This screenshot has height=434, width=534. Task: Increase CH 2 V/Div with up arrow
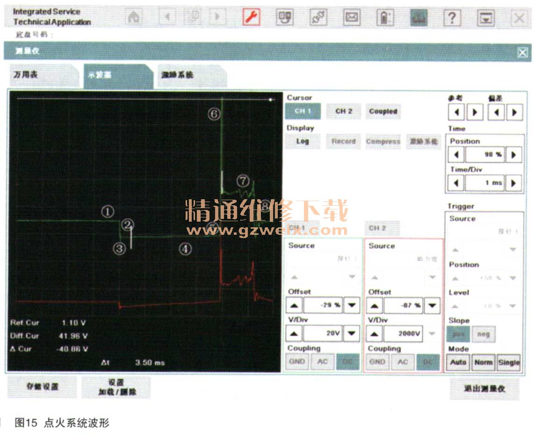tap(375, 334)
